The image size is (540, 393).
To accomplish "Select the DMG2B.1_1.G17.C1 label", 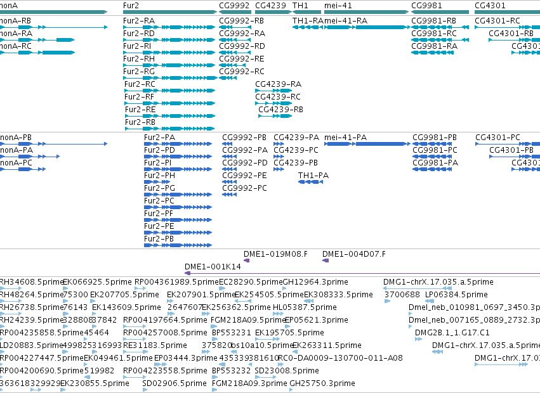I will pos(452,333).
